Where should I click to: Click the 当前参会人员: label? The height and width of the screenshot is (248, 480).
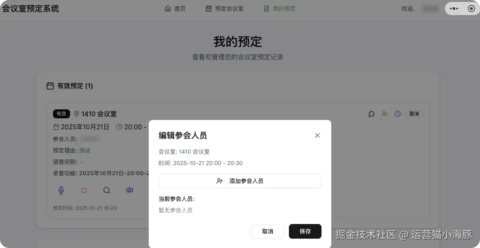click(x=176, y=199)
